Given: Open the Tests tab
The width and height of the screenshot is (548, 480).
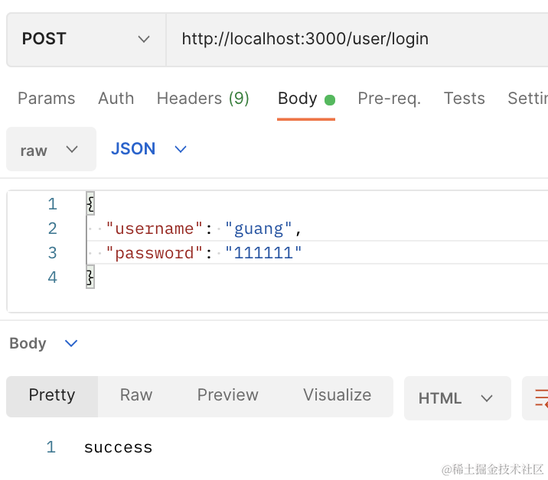Looking at the screenshot, I should coord(464,99).
